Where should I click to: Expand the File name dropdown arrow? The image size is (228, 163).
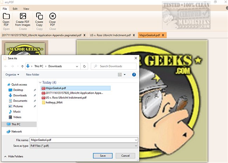(x=136, y=140)
